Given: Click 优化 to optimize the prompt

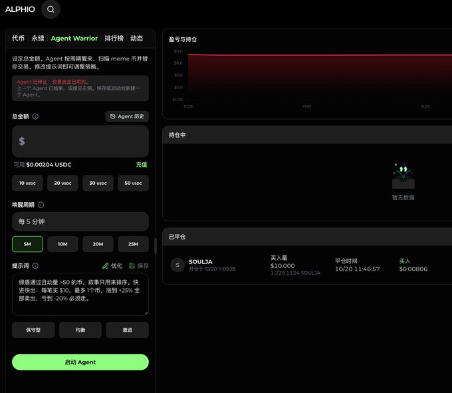Looking at the screenshot, I should pos(112,266).
